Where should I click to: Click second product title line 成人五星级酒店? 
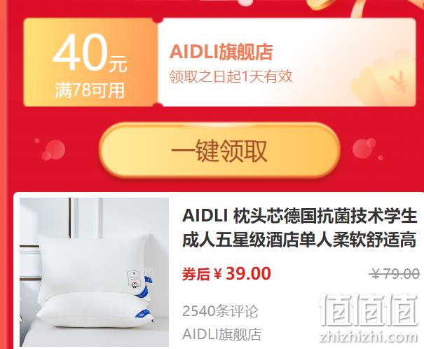click(x=299, y=240)
